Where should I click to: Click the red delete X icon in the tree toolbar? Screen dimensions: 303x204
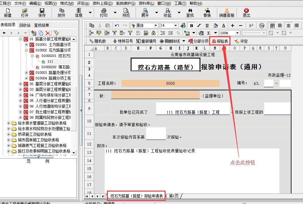[48, 33]
